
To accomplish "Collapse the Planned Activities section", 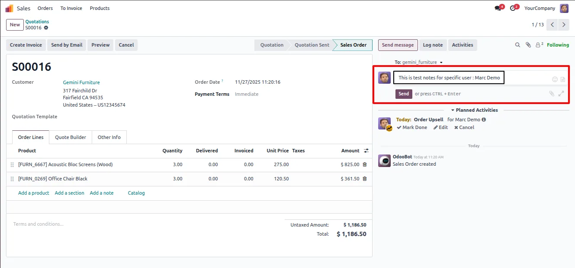I will [x=474, y=110].
